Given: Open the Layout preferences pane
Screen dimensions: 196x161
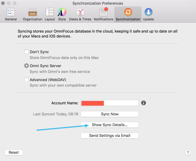Looking at the screenshot, I should tap(50, 14).
